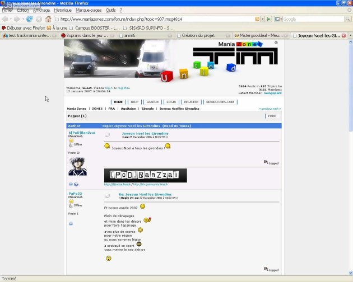Switch to the Création du projet tab

[x=197, y=35]
